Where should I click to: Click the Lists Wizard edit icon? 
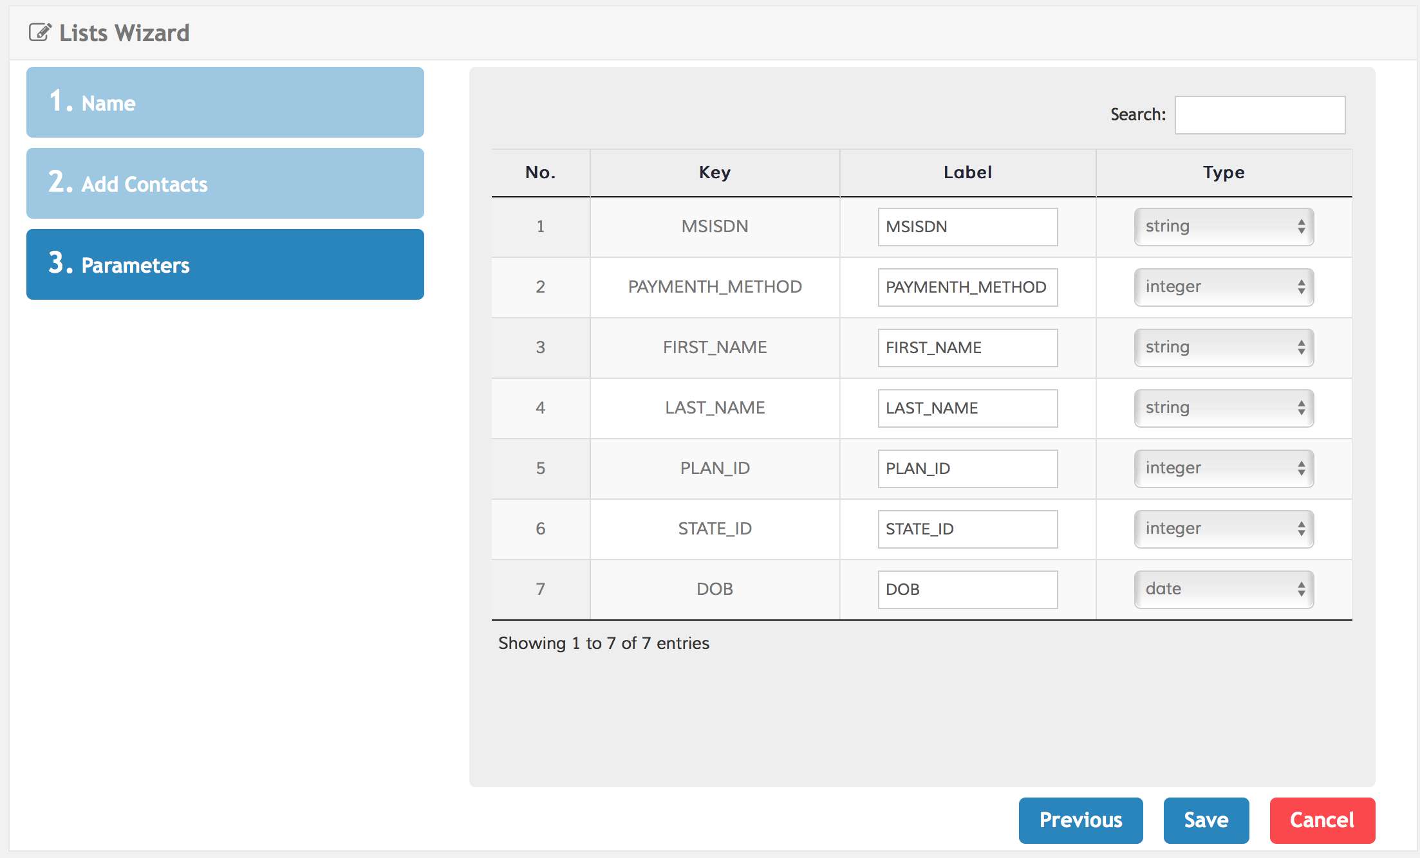[x=40, y=32]
